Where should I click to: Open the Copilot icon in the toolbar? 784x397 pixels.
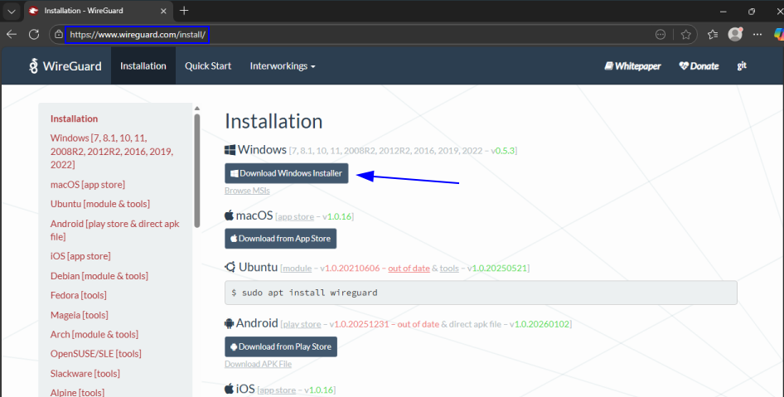(x=778, y=34)
